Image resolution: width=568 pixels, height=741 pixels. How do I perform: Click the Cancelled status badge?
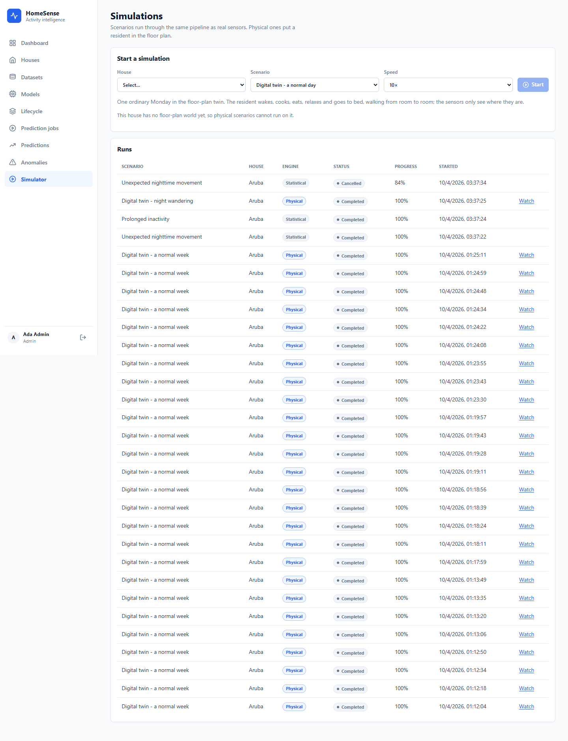coord(349,183)
